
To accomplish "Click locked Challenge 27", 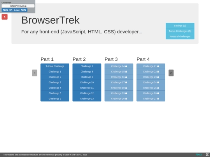I will [151, 99].
